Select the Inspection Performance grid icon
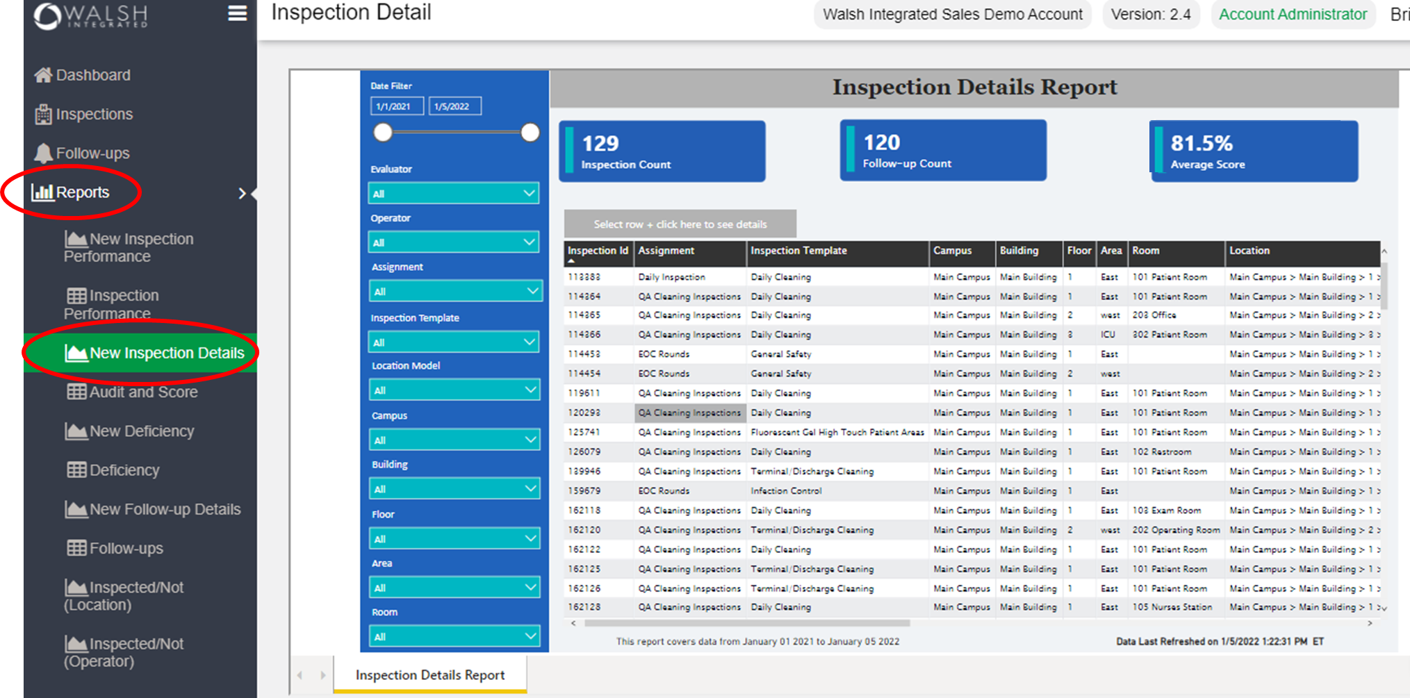This screenshot has height=698, width=1410. tap(76, 295)
